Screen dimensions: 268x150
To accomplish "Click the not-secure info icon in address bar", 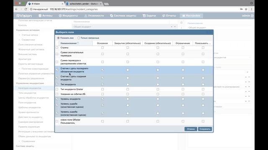I will click(31, 9).
